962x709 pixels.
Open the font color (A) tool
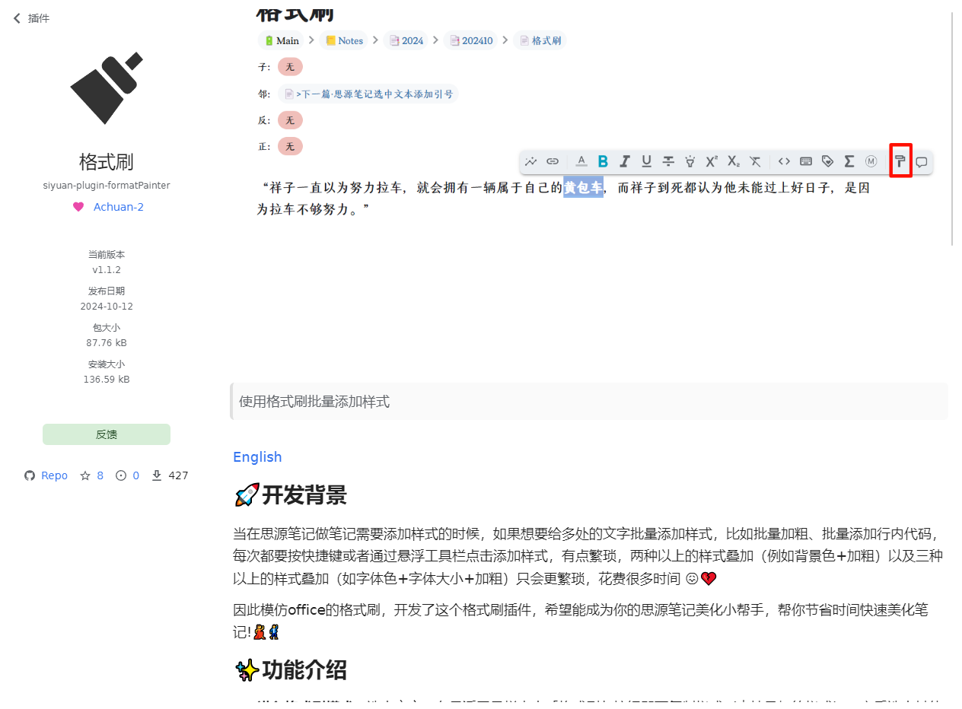coord(581,161)
